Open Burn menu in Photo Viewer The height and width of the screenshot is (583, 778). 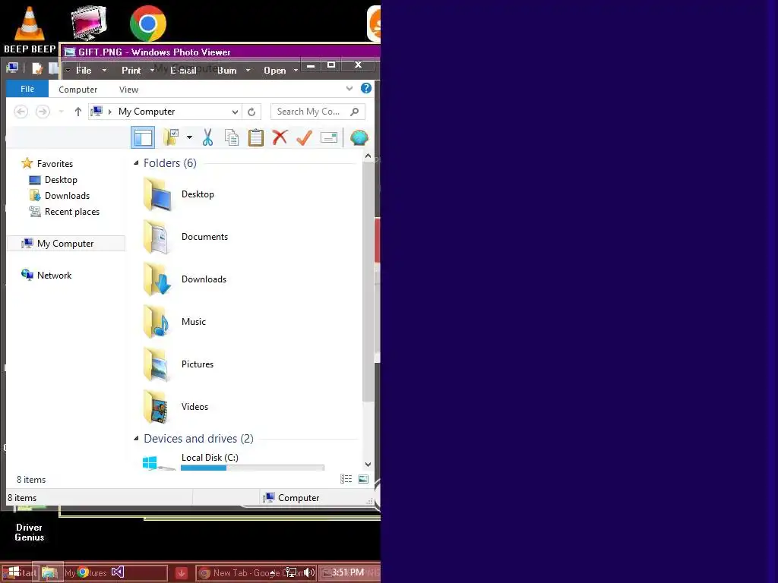(x=226, y=71)
